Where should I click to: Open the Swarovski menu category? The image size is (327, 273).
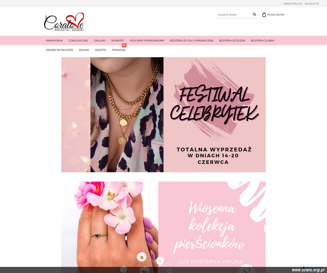click(54, 40)
